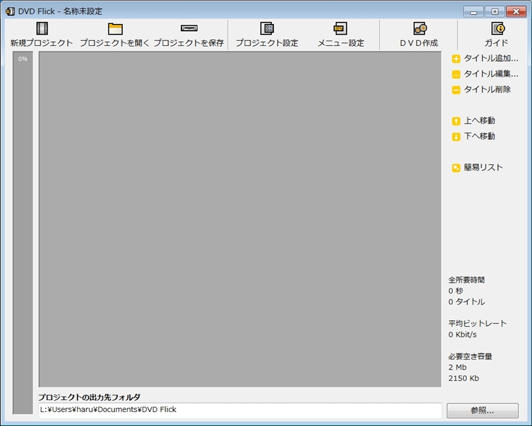This screenshot has height=426, width=532.
Task: Minimize the DVD Flick window
Action: coord(473,11)
